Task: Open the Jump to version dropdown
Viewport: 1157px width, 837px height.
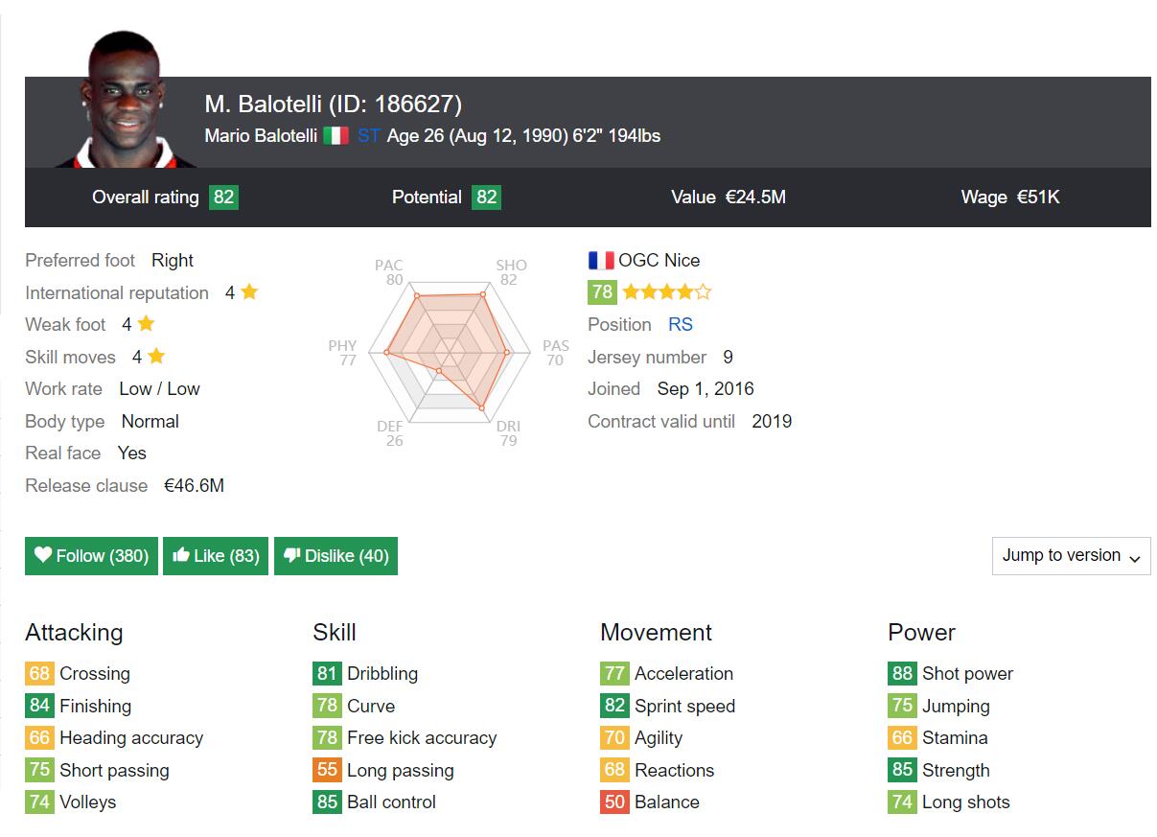Action: (x=1071, y=556)
